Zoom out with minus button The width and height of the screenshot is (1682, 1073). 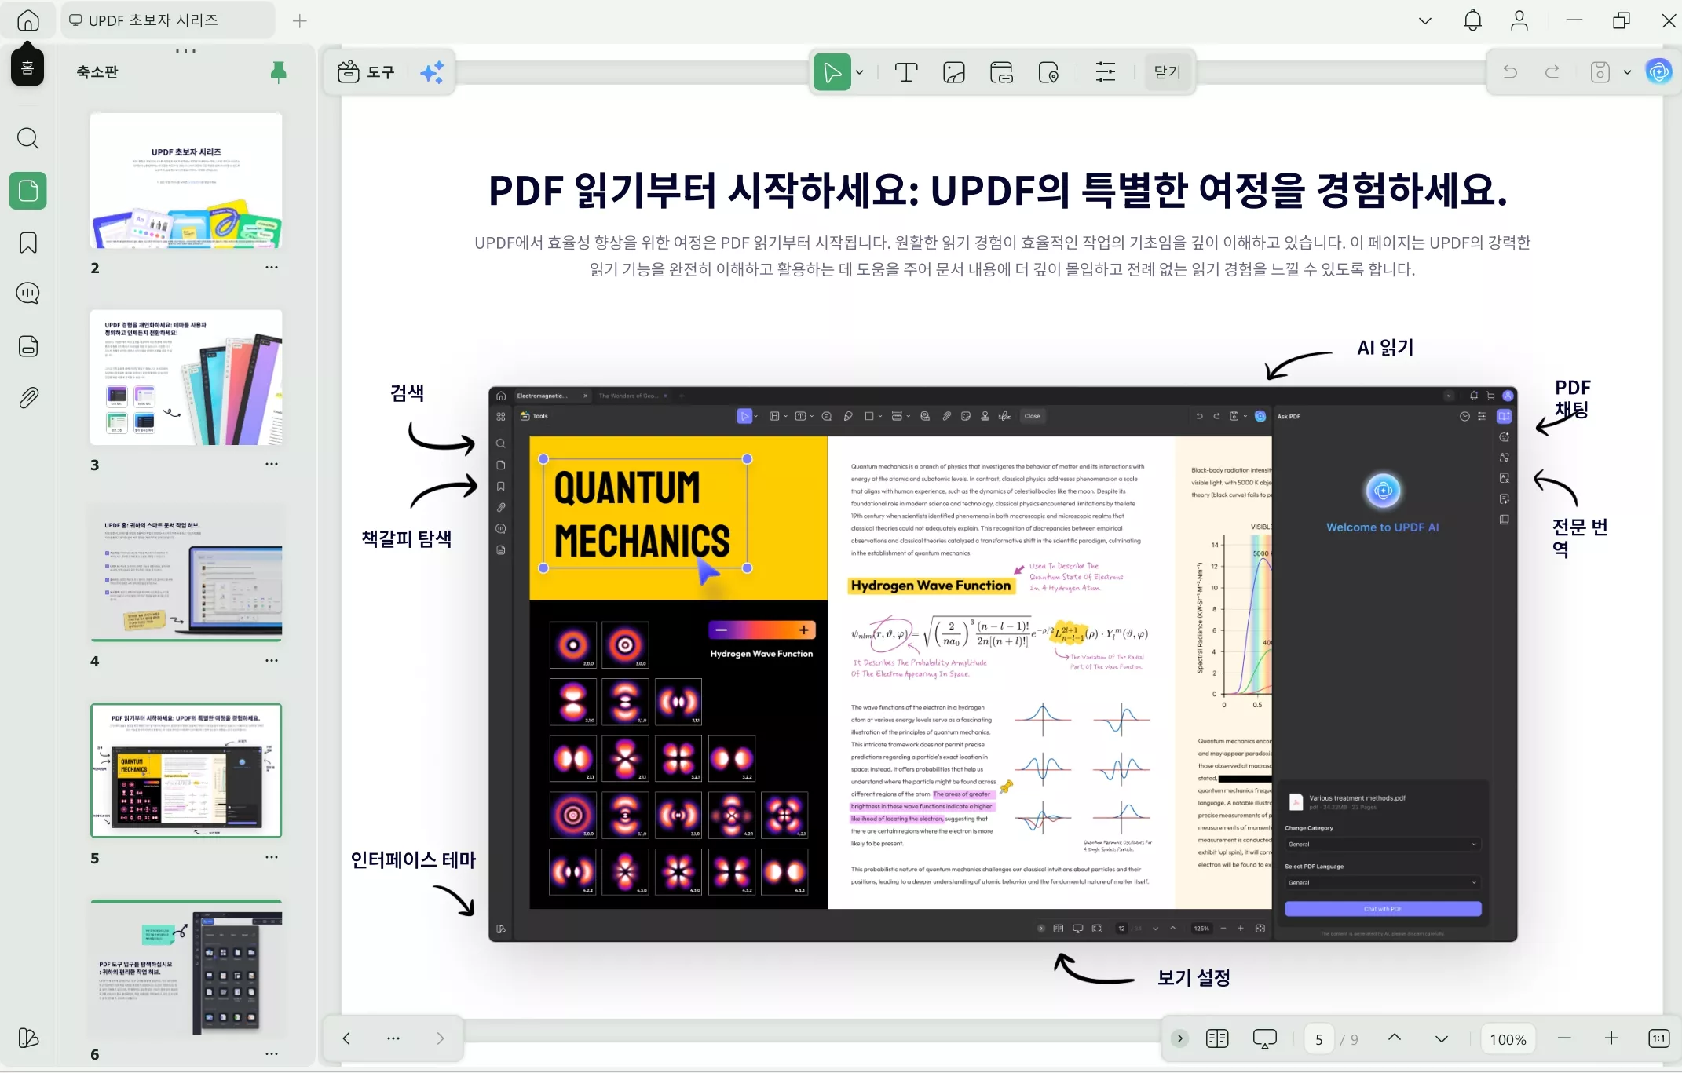click(1564, 1038)
